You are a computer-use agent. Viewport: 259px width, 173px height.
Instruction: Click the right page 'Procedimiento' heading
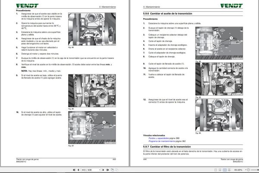[150, 19]
